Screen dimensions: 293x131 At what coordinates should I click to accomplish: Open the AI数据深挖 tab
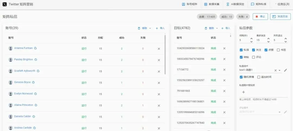point(235,4)
